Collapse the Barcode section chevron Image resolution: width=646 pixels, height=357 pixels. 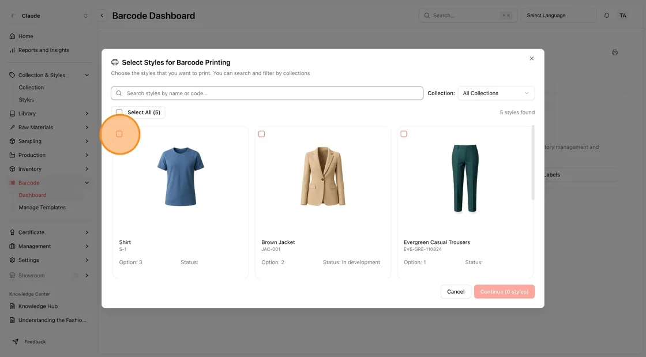click(87, 183)
